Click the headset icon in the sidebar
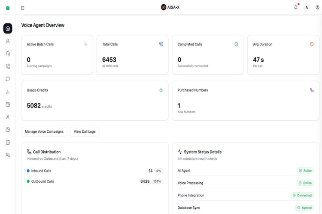 tap(8, 54)
